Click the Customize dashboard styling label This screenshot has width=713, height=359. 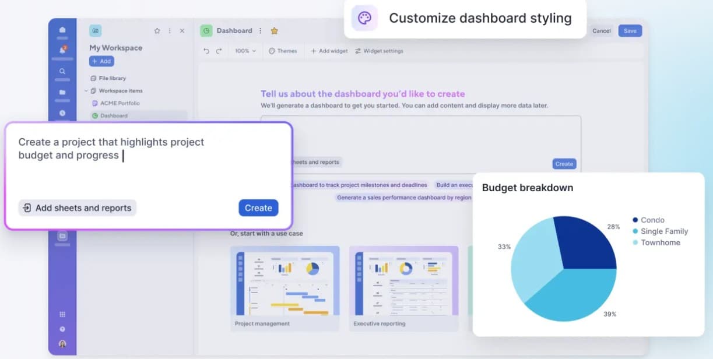tap(480, 18)
